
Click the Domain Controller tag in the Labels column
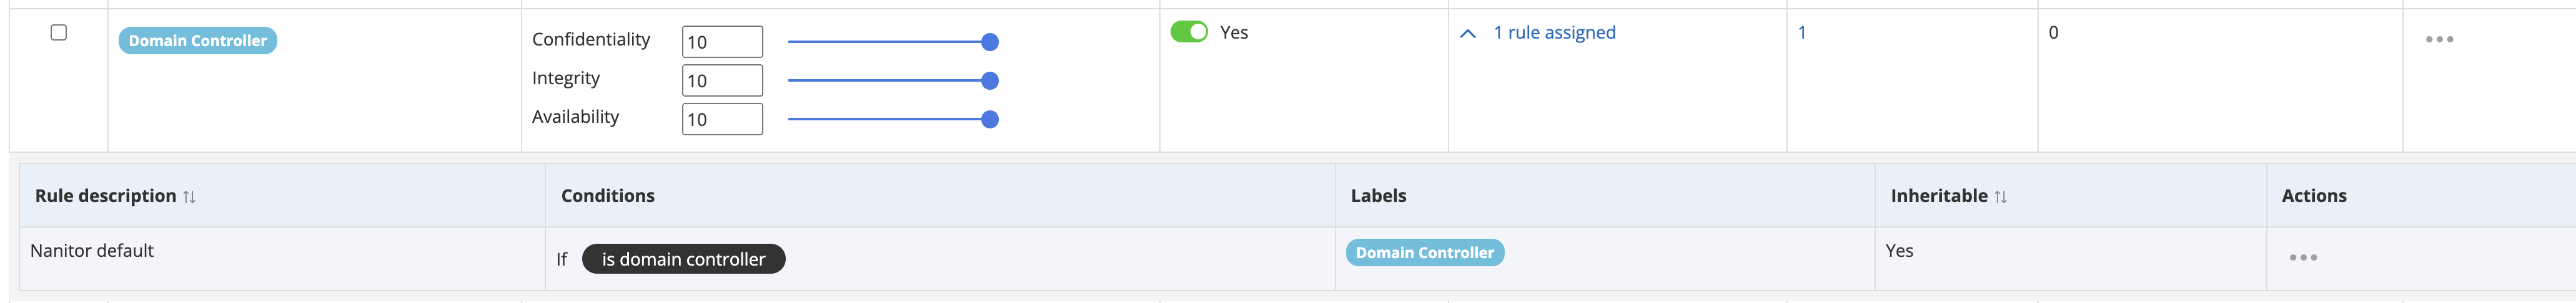coord(1424,253)
